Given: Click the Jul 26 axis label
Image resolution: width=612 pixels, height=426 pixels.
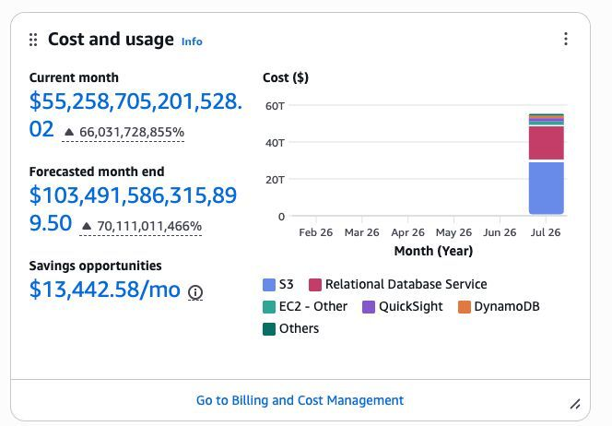Looking at the screenshot, I should (x=546, y=232).
